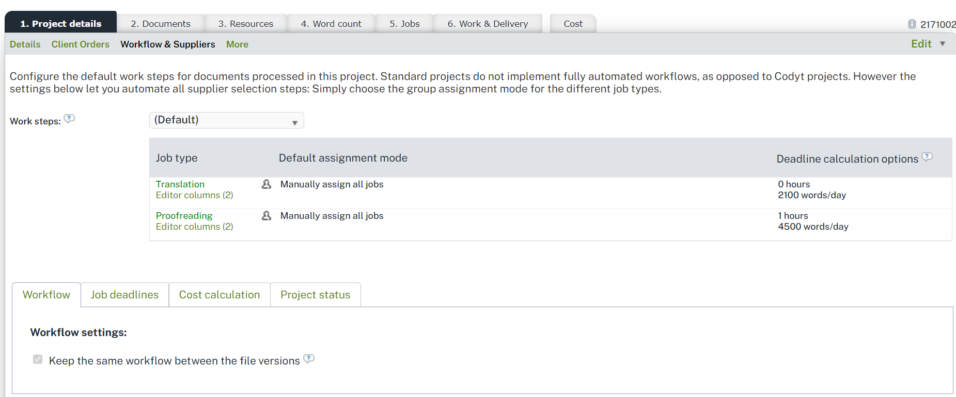This screenshot has height=397, width=956.
Task: Click the Edit link
Action: tap(921, 44)
